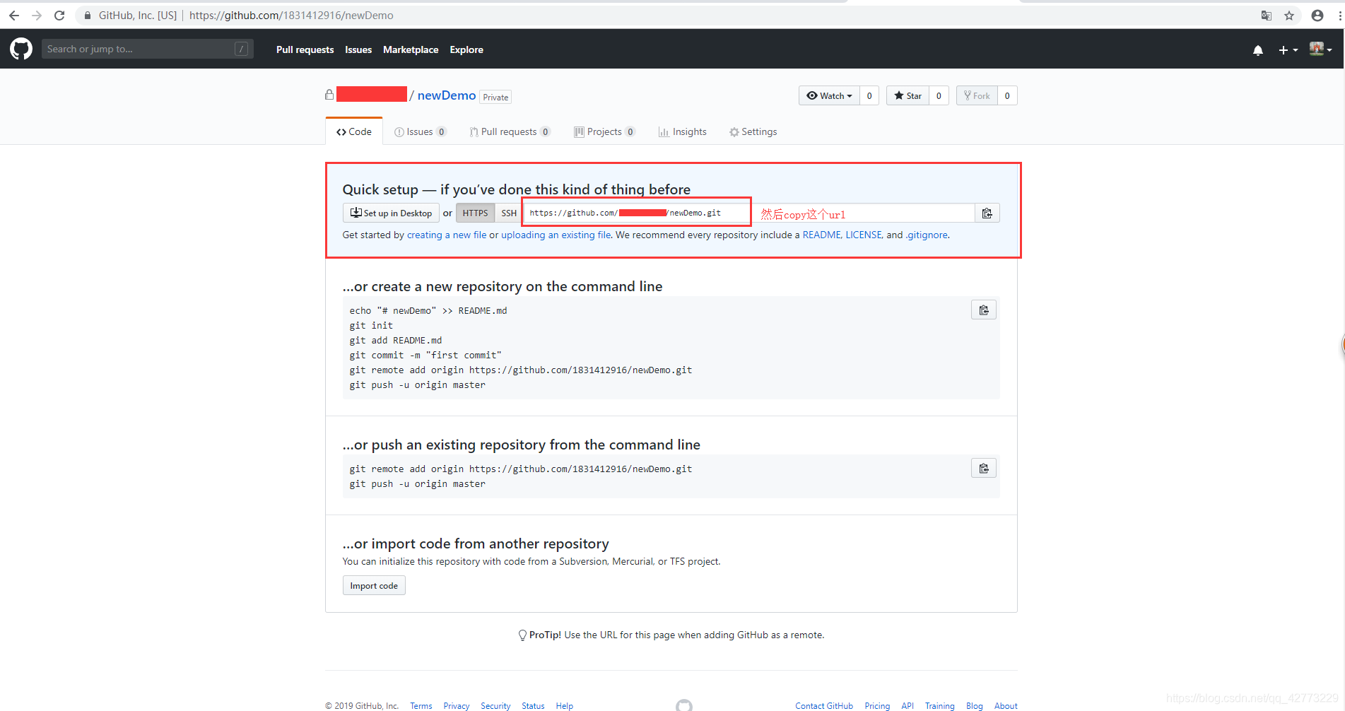Open the Terms footer link

421,705
